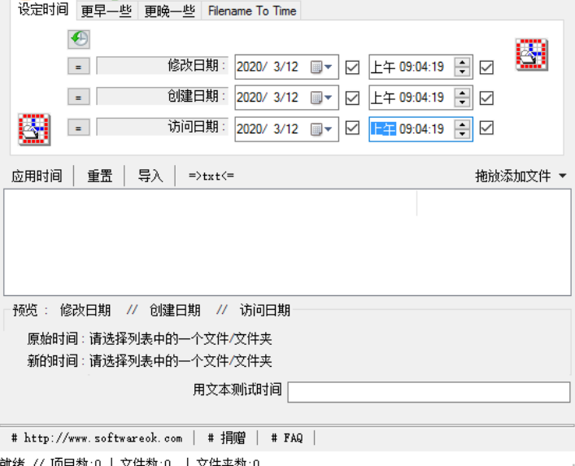Image resolution: width=575 pixels, height=466 pixels.
Task: Click the 创建日期 time field 09:04:19
Action: pos(421,98)
